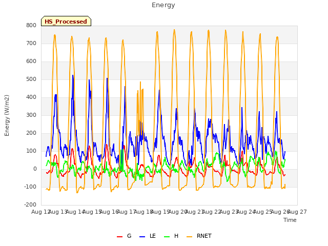Click the Aug 23 x-axis date label
Screen dimensions: 328x246
tap(229, 212)
